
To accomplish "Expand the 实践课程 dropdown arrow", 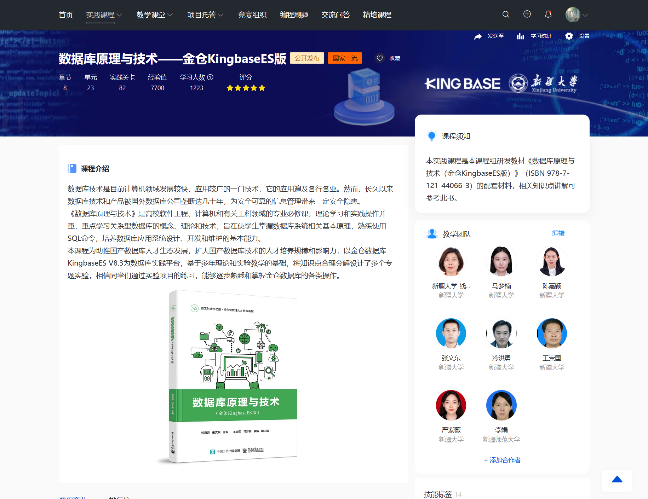I will point(120,15).
